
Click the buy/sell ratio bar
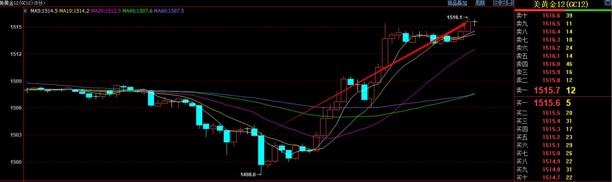[563, 10]
